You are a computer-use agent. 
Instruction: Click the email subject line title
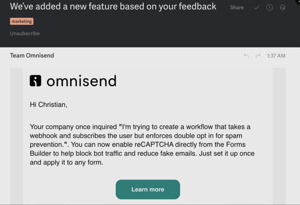coord(113,6)
